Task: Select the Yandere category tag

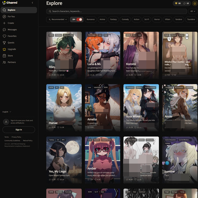Action: click(x=179, y=19)
